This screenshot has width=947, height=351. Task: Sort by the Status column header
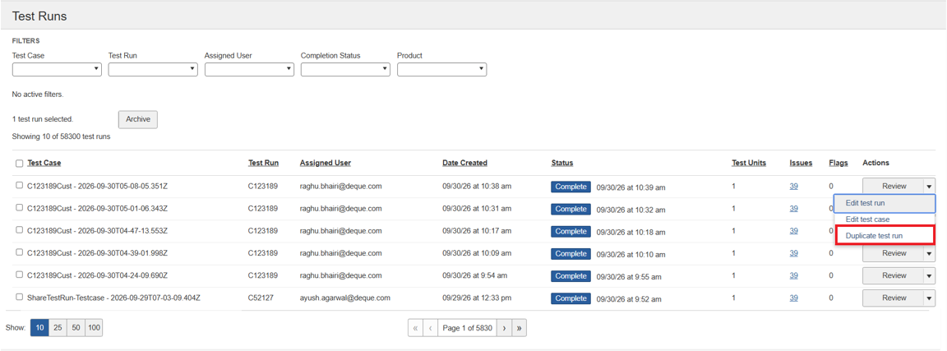tap(562, 163)
